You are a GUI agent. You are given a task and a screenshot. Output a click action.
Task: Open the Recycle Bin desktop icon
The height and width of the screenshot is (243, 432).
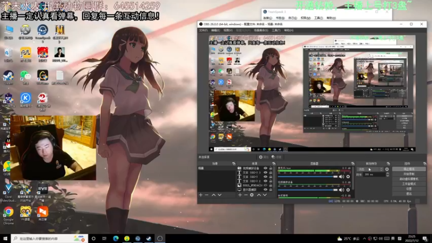click(9, 55)
